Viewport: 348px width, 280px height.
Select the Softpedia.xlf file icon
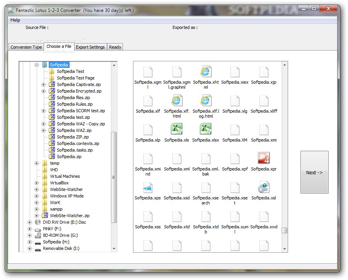point(148,101)
